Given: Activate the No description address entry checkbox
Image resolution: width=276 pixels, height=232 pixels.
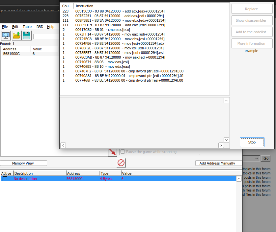Looking at the screenshot, I should [5, 178].
